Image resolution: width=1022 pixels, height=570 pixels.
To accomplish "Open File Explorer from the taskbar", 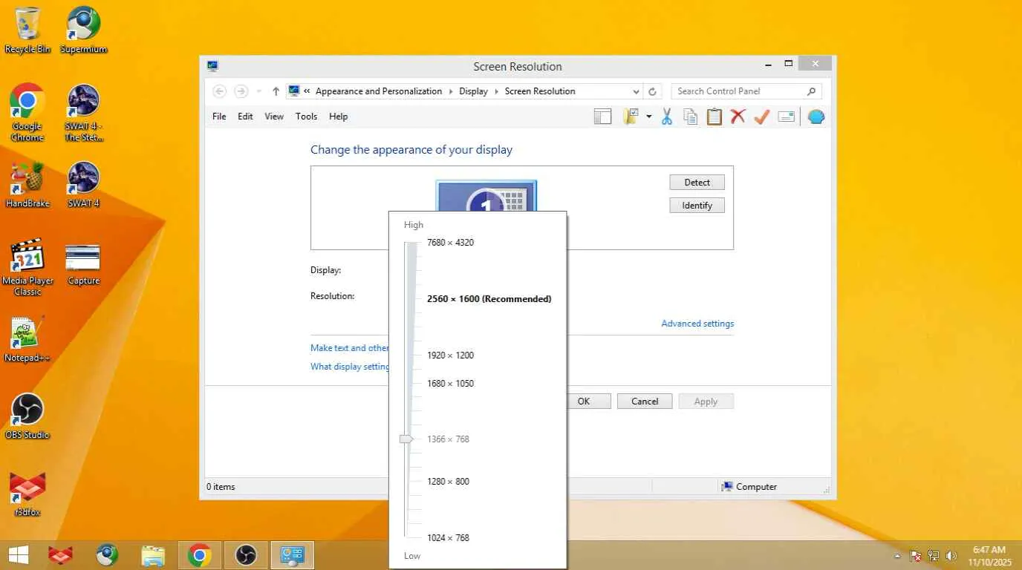I will (153, 555).
